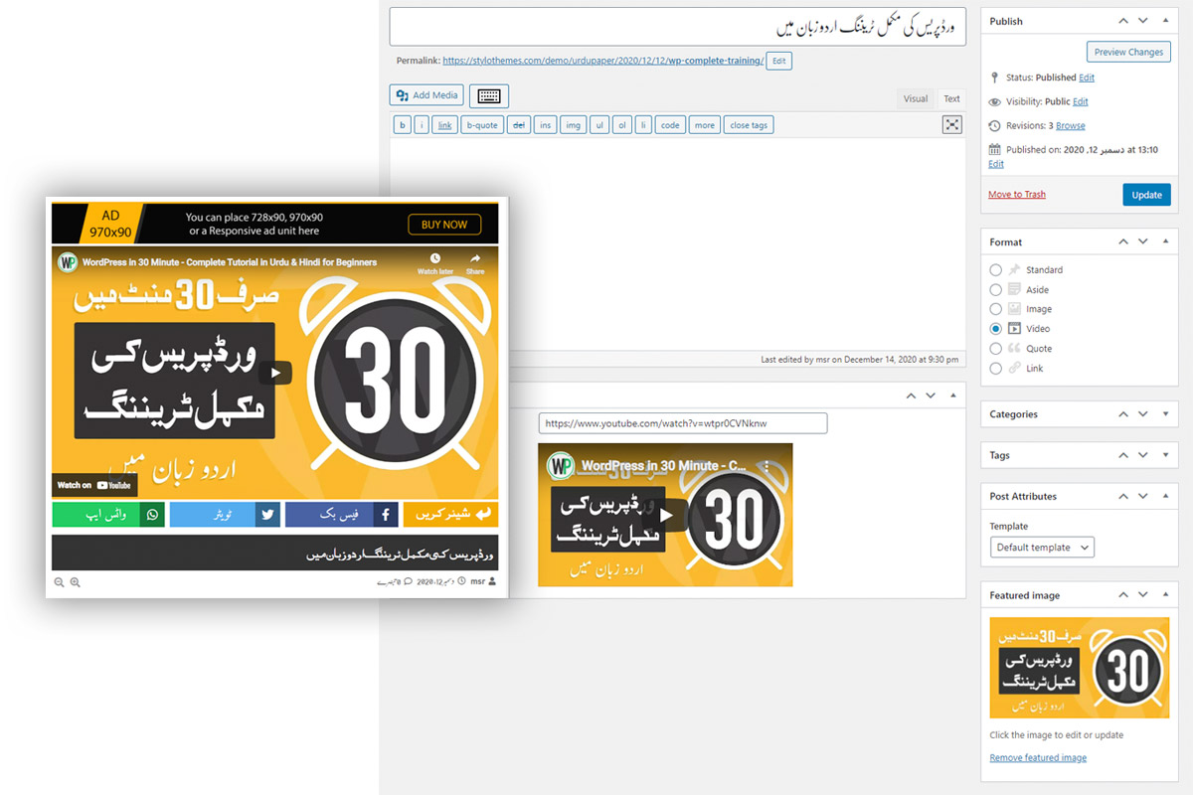Click the status pin icon in Publish
The image size is (1193, 795).
[995, 78]
